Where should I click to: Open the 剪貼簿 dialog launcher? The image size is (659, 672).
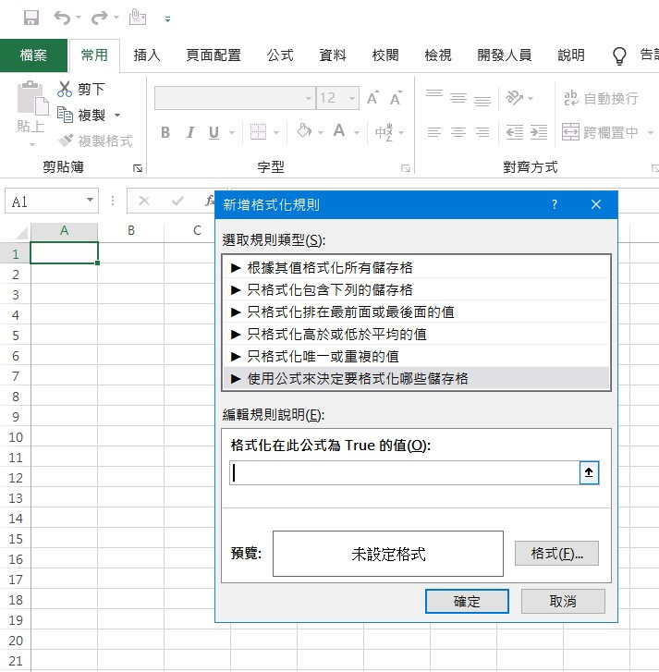coord(138,168)
